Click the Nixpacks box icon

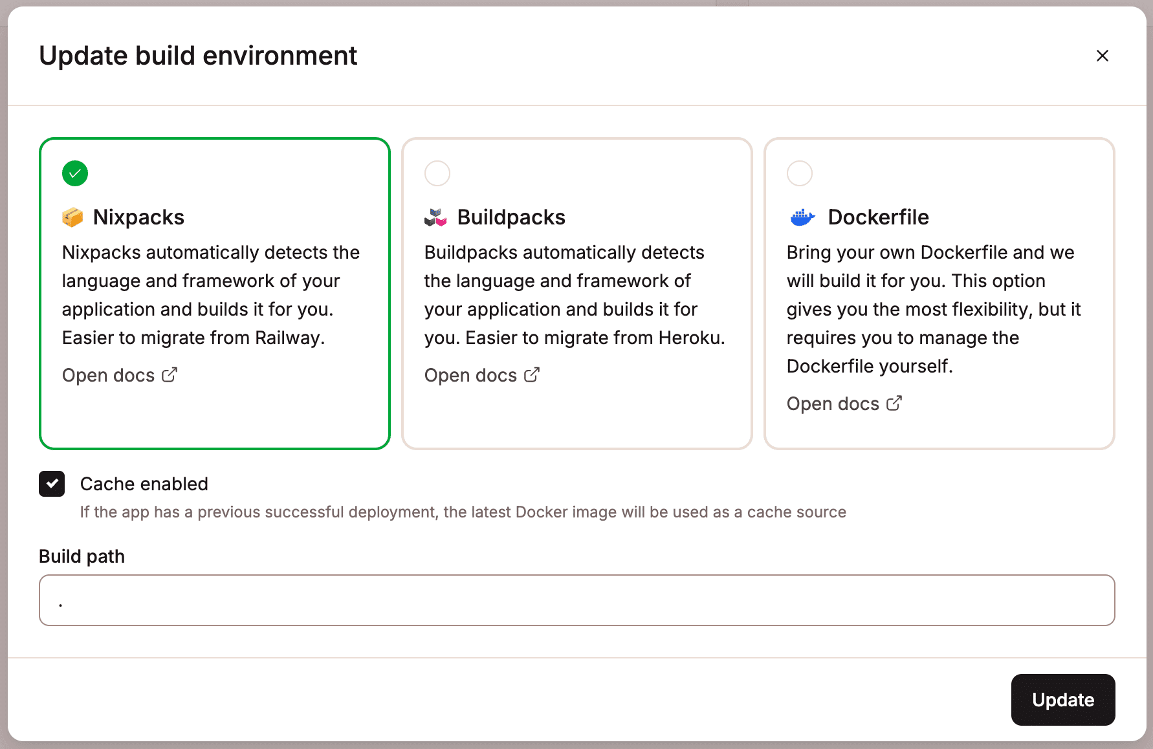pyautogui.click(x=72, y=217)
